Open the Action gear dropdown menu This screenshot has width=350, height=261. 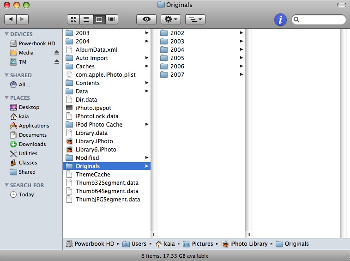tap(171, 19)
